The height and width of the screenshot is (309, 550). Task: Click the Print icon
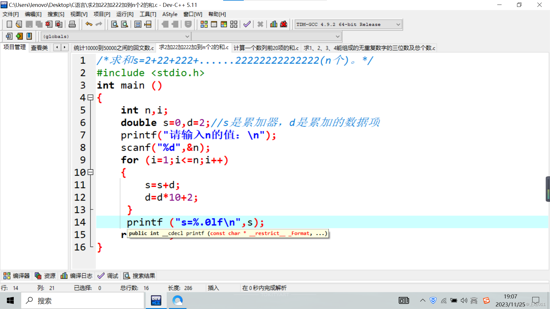click(72, 24)
